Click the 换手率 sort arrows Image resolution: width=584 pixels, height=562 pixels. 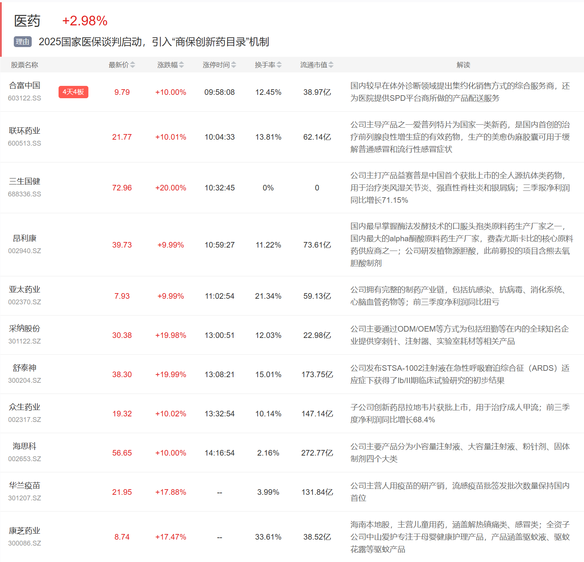[279, 65]
